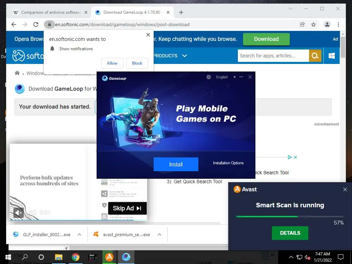Allow softonic notifications
Screen dimensions: 352x264
(112, 63)
